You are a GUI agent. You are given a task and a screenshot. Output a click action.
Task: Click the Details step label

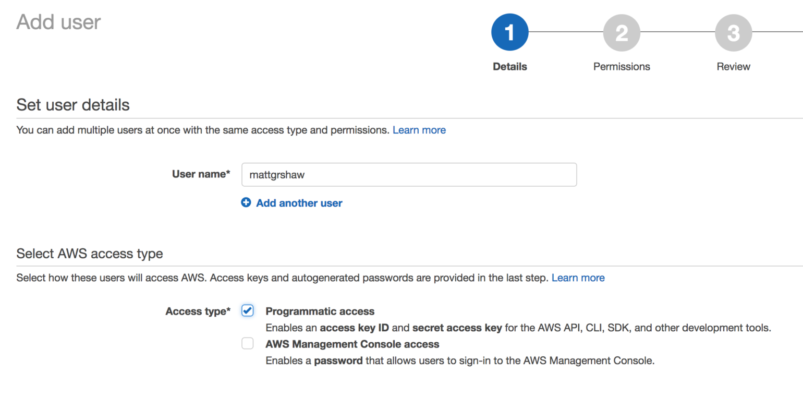pyautogui.click(x=510, y=66)
